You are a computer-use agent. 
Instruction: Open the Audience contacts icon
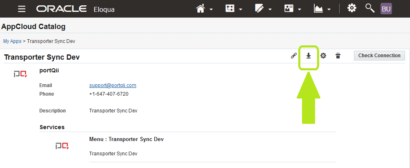click(288, 9)
